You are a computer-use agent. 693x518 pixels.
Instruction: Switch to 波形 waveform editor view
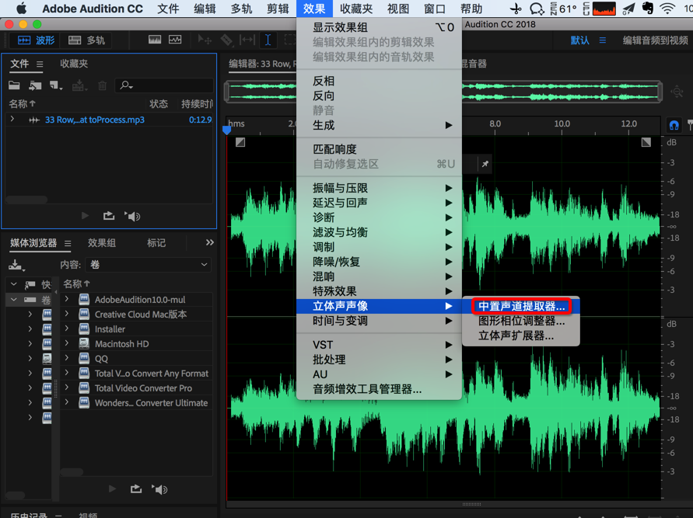[35, 40]
